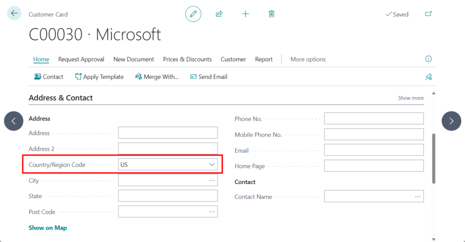Screen dimensions: 465x242
Task: Open the City field lookup ellipsis
Action: (212, 180)
